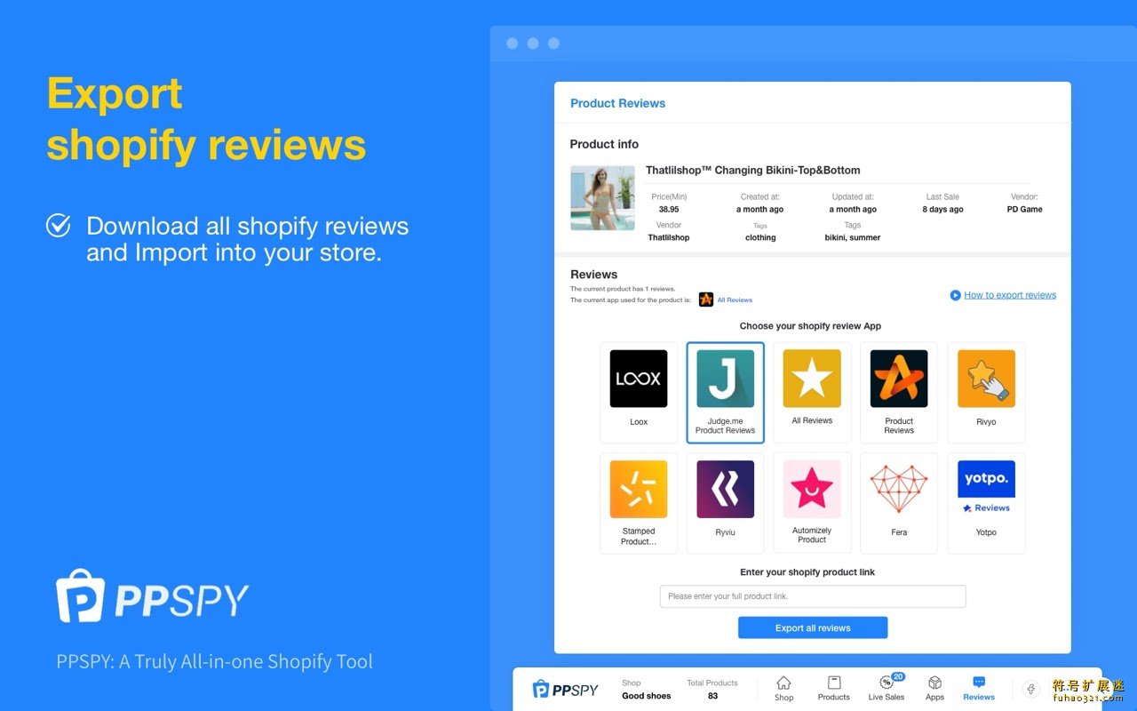The width and height of the screenshot is (1137, 711).
Task: Click the Thatlilshop vendor value
Action: click(669, 238)
